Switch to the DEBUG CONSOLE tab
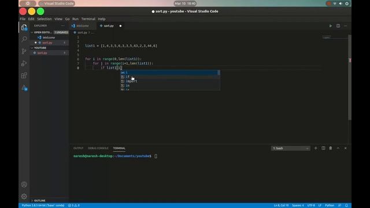Image resolution: width=370 pixels, height=208 pixels. 98,148
